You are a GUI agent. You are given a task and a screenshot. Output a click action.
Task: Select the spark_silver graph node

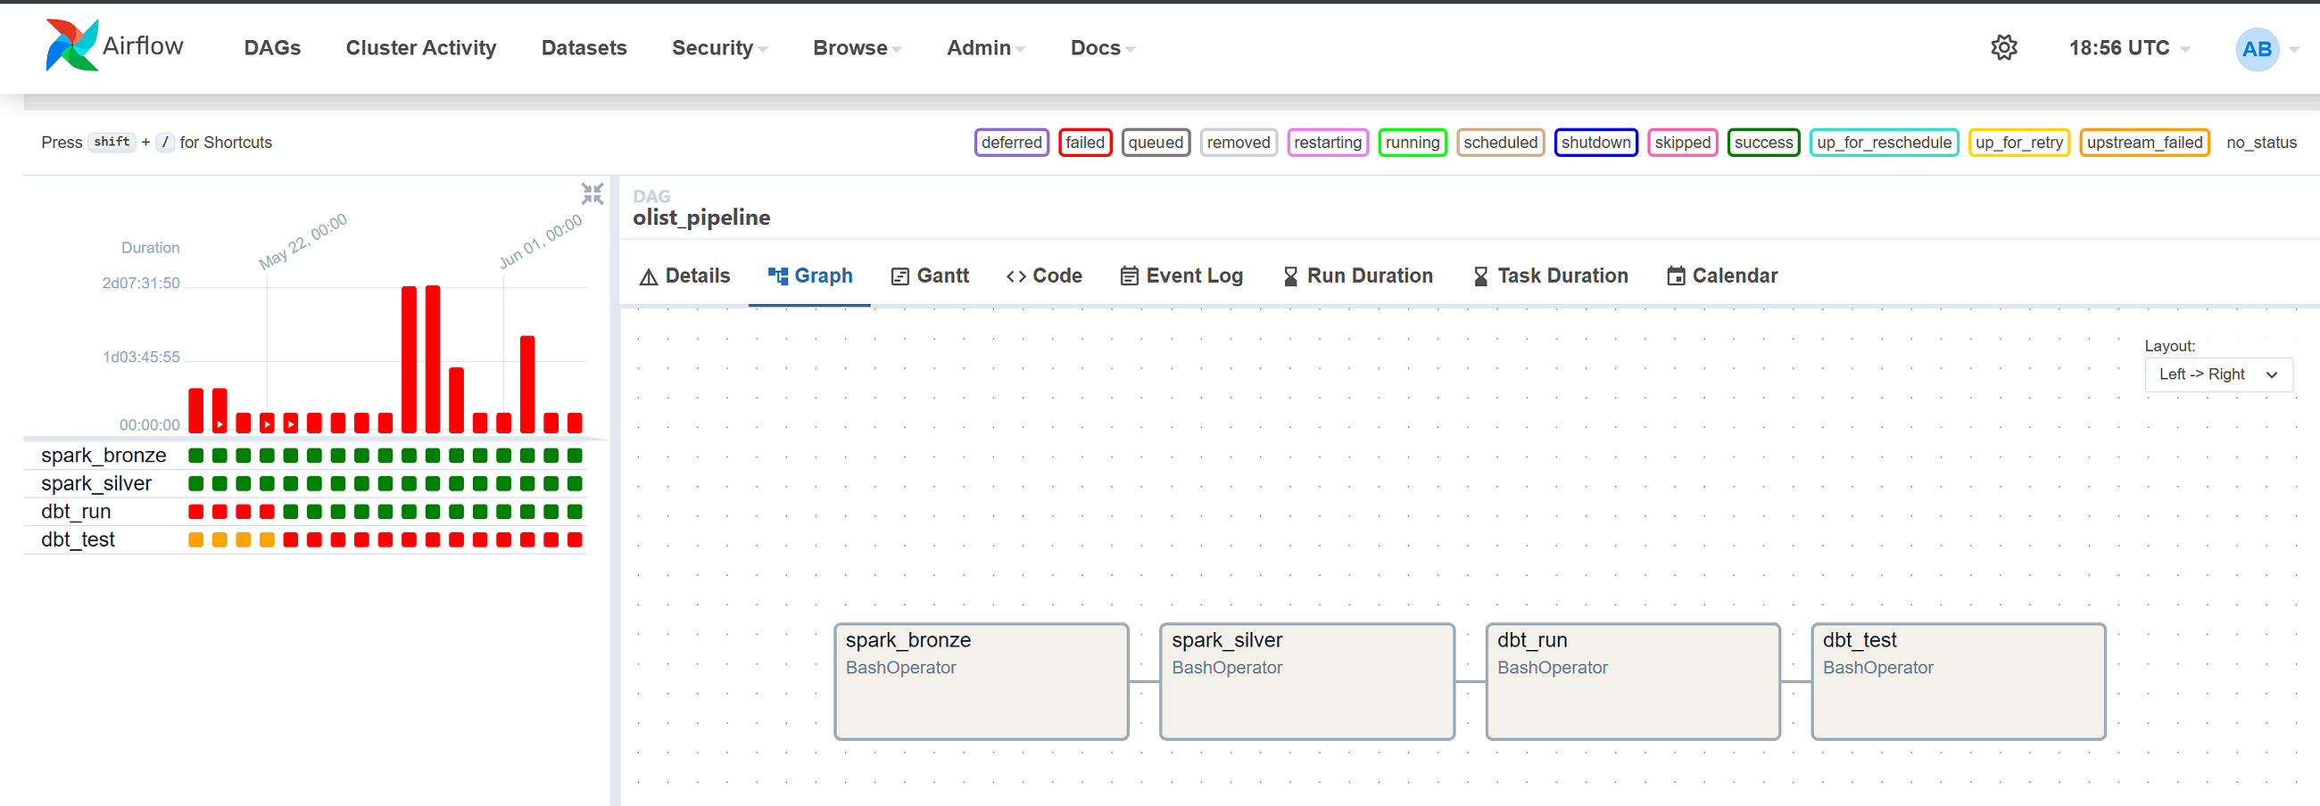(1308, 681)
